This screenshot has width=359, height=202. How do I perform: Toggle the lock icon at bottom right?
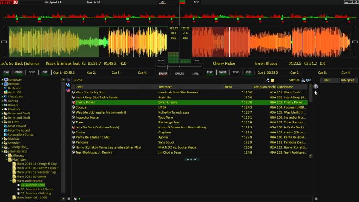(x=316, y=199)
